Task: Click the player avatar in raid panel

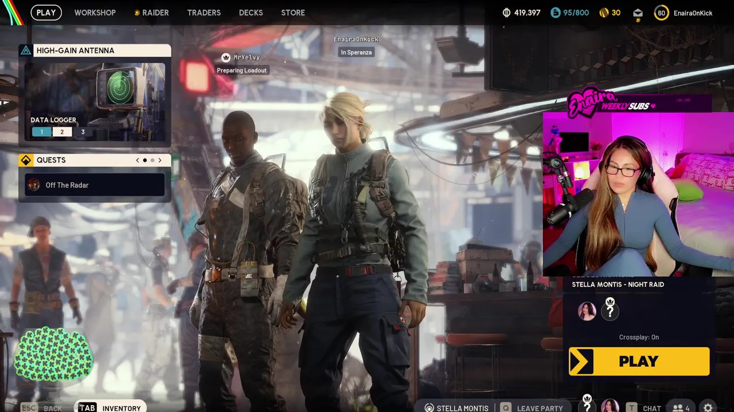Action: click(587, 311)
